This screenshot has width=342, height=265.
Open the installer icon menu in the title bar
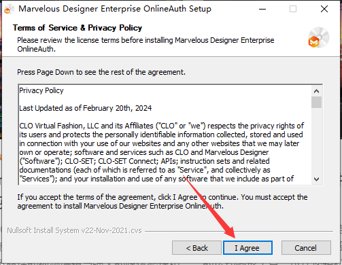pos(9,10)
